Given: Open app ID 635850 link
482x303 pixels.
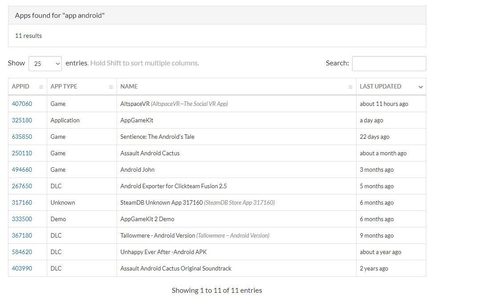Looking at the screenshot, I should pyautogui.click(x=22, y=137).
